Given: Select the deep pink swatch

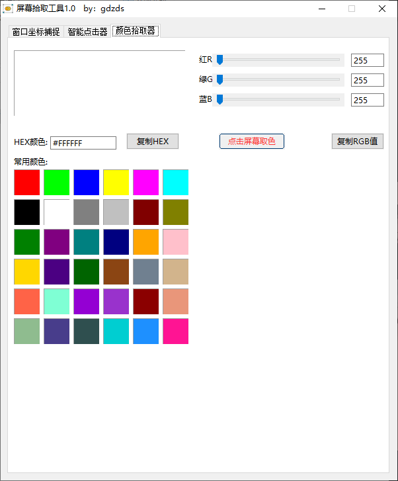Looking at the screenshot, I should 176,331.
